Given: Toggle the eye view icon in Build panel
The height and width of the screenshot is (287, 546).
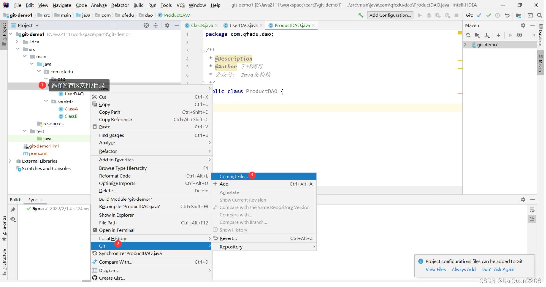Looking at the screenshot, I should (13, 219).
